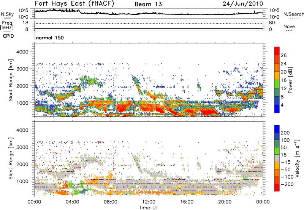
Task: Click the 'CPID' row label
Action: [x=8, y=36]
